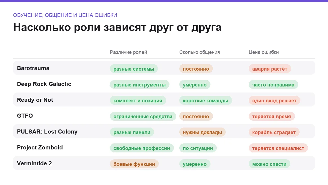The width and height of the screenshot is (328, 185).
Task: Select the 'Цена ошибки' column header
Action: [264, 52]
